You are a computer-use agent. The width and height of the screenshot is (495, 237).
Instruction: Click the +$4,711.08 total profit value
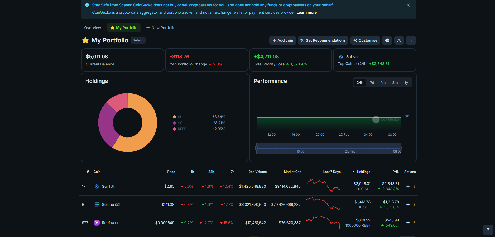pos(266,57)
